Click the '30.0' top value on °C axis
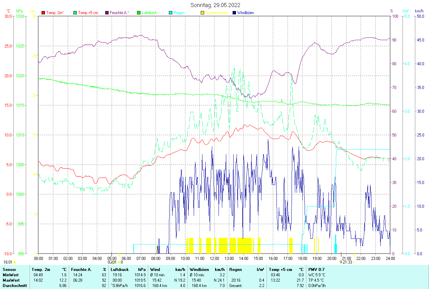429x289 pixels. [8, 16]
